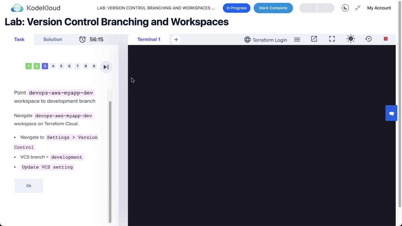Add a new terminal tab

[x=176, y=40]
